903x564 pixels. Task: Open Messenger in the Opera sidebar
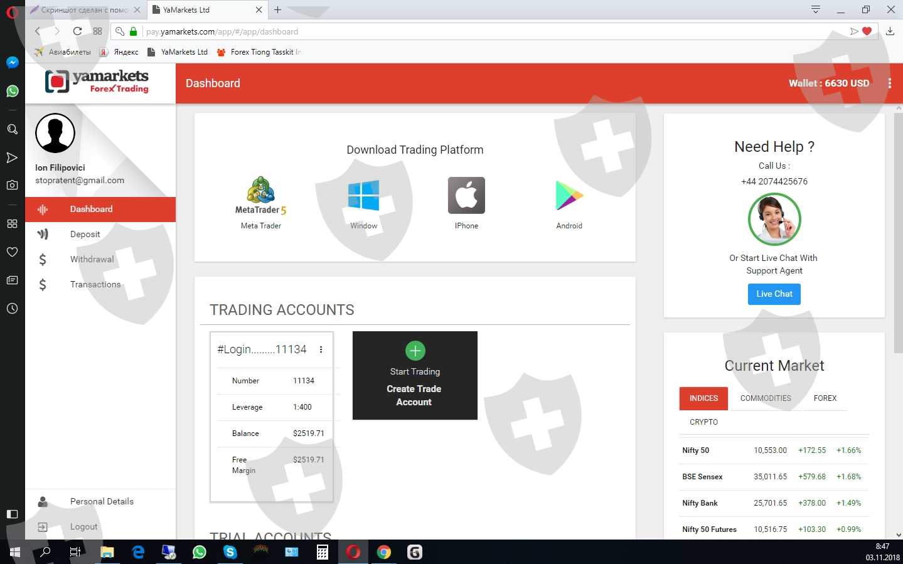12,63
